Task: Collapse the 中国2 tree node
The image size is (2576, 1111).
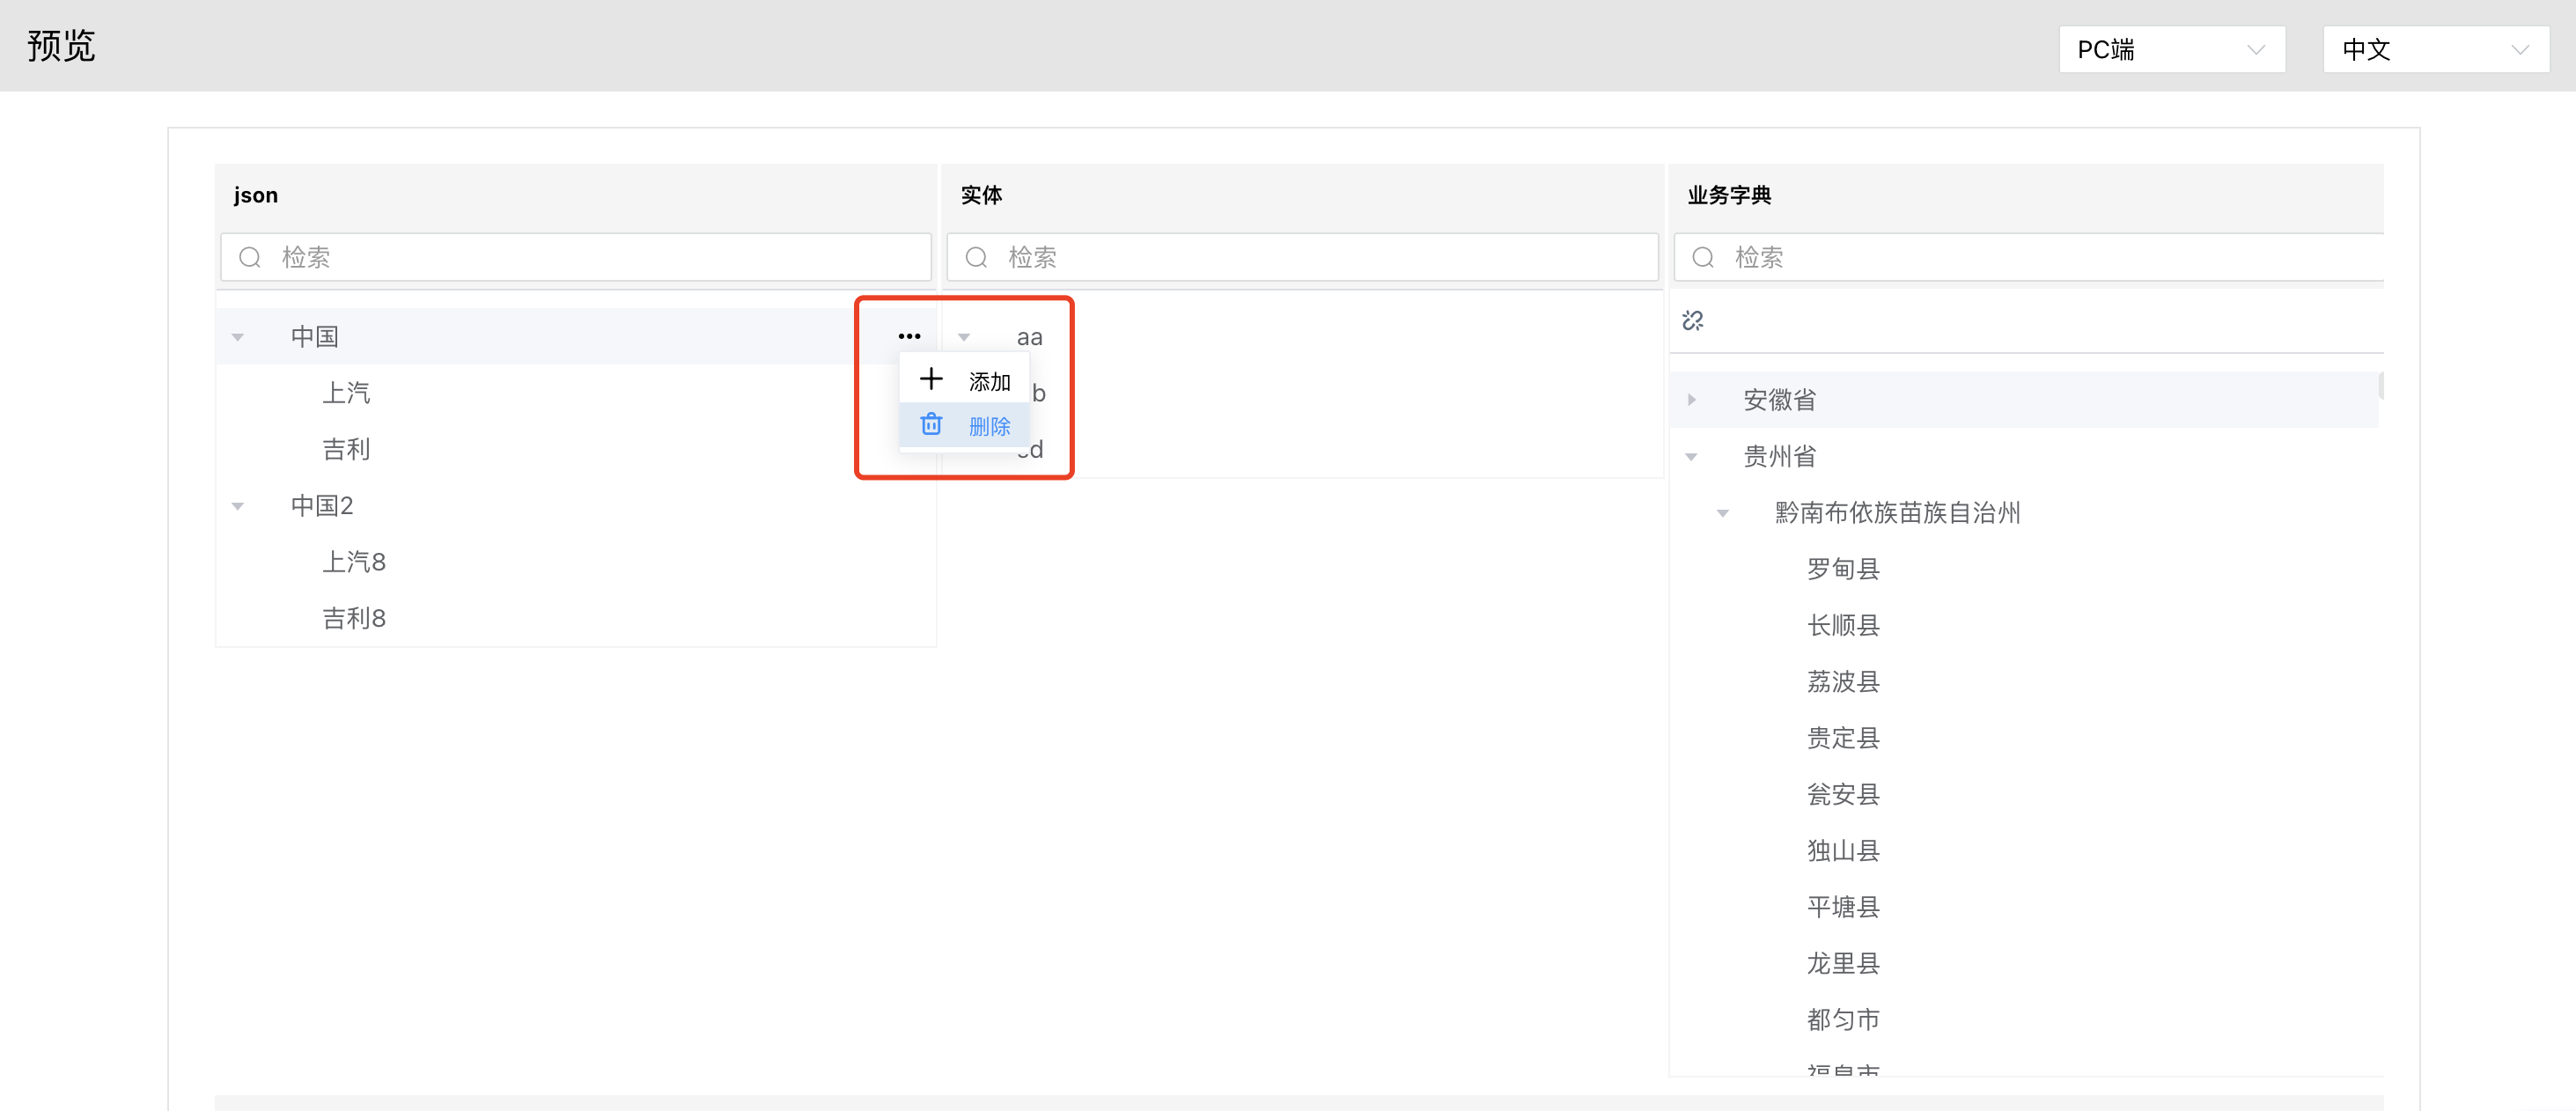Action: 238,506
